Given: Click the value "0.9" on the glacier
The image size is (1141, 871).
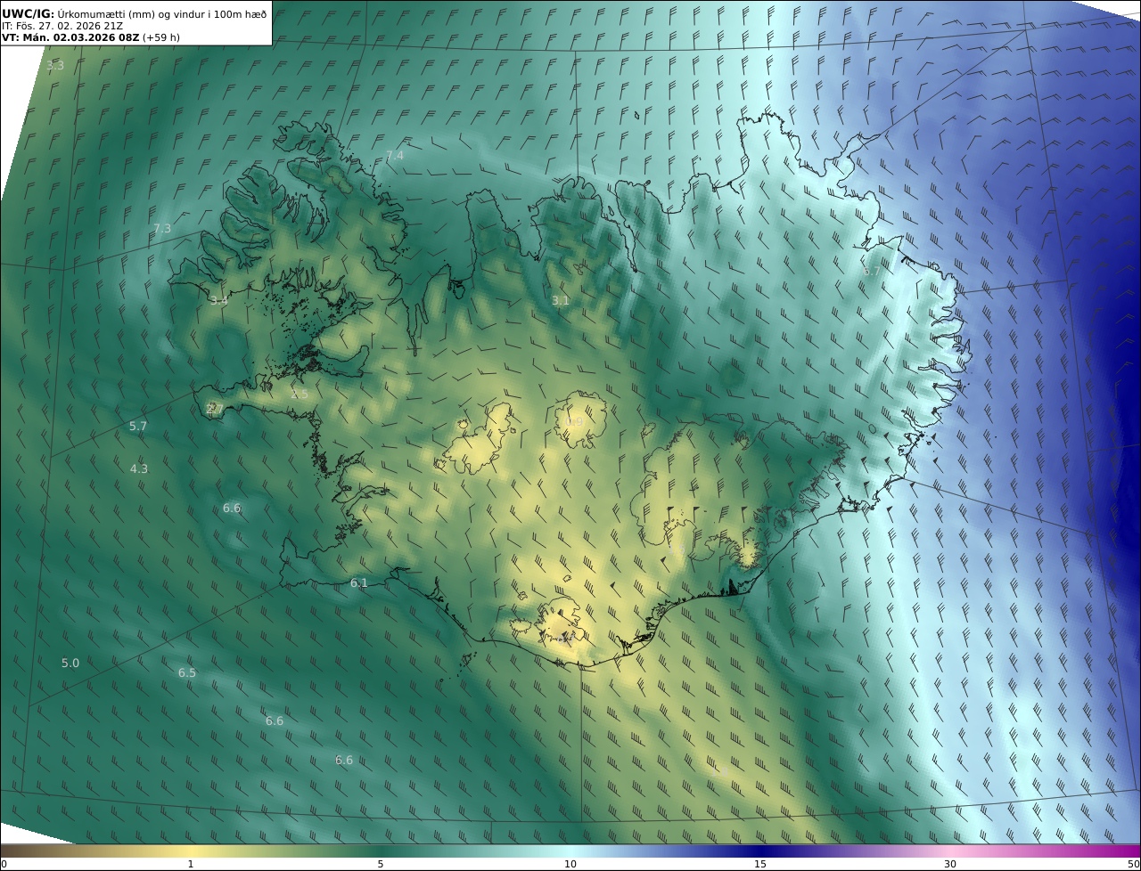Looking at the screenshot, I should coord(576,422).
